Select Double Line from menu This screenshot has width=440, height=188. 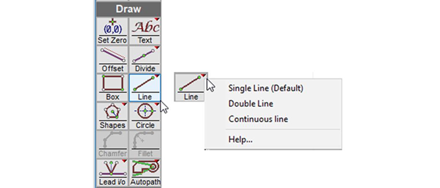click(x=251, y=104)
